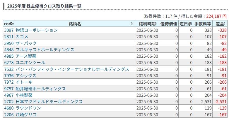Open カゴメ stock link
229x118 pixels.
pos(22,37)
